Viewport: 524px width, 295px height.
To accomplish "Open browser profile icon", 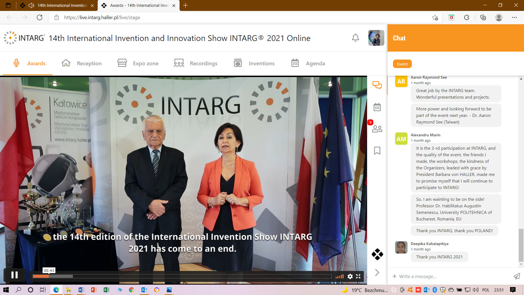I will (x=499, y=17).
